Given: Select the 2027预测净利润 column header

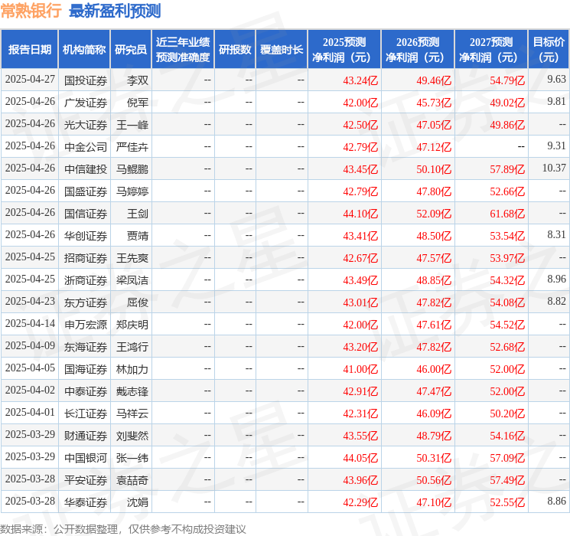Looking at the screenshot, I should 491,50.
